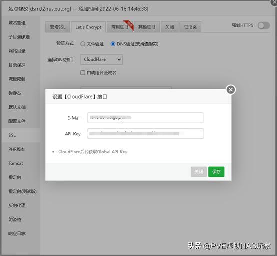Switch to the 关闭 tab
277x256 pixels.
point(170,27)
